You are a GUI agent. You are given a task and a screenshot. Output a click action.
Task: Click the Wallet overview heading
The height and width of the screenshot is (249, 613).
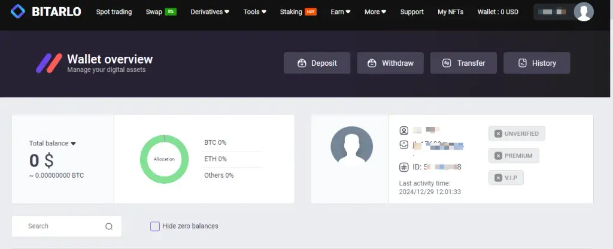110,59
